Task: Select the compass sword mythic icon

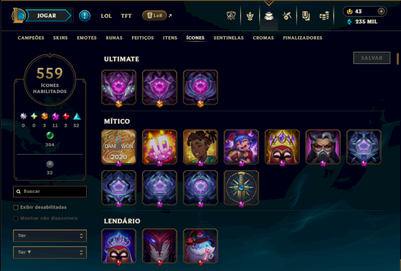Action: tap(241, 188)
